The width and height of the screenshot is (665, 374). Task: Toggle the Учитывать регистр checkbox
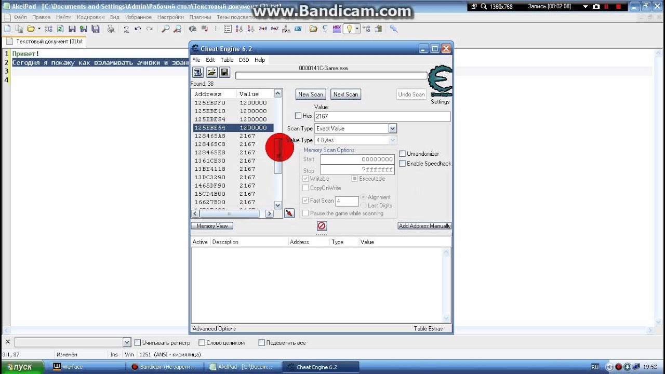(138, 343)
